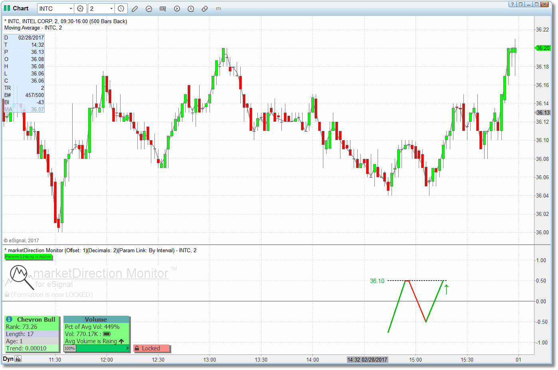Image resolution: width=558 pixels, height=370 pixels.
Task: Open the window options dropdown icon
Action: (x=520, y=4)
